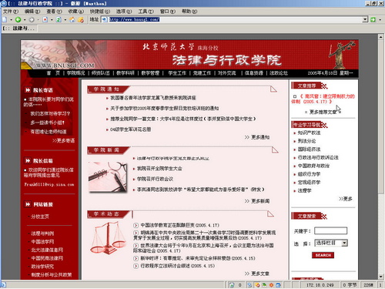Expand the address bar URL dropdown
This screenshot has height=289, width=385.
365,19
